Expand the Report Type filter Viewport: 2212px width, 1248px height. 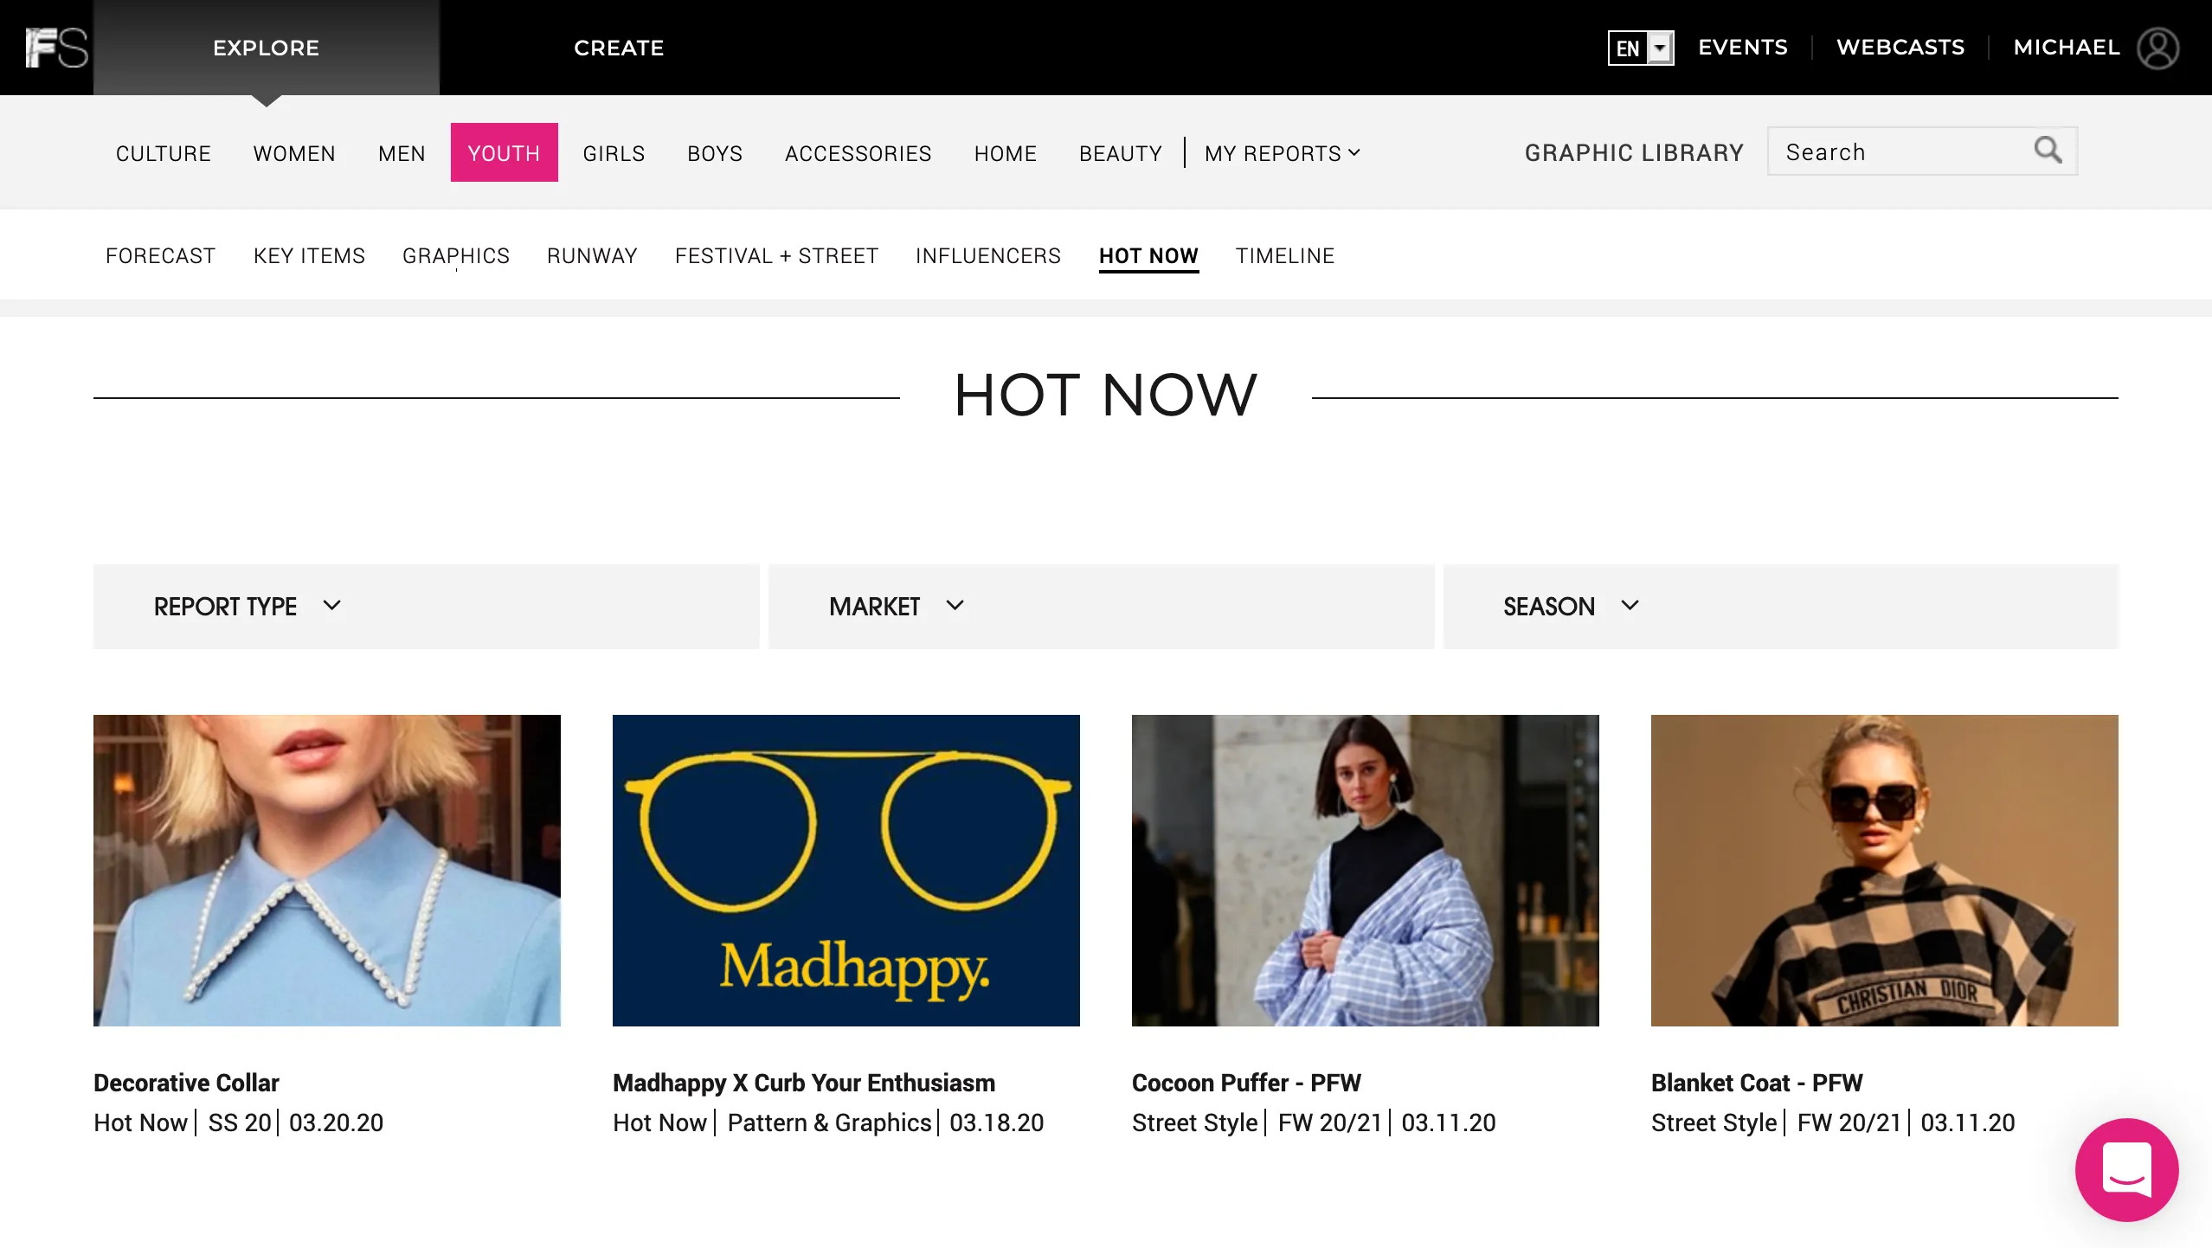(x=426, y=607)
